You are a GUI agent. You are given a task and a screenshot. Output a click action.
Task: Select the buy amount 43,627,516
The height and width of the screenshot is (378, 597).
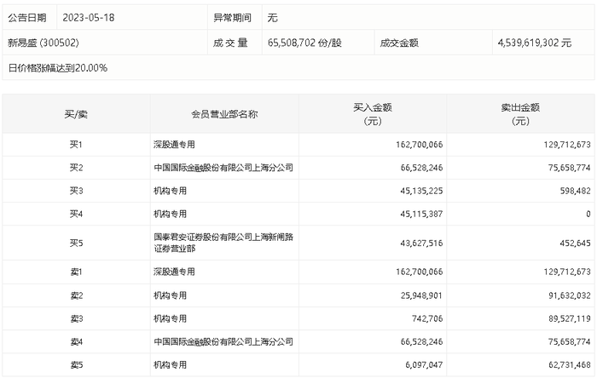coord(421,243)
